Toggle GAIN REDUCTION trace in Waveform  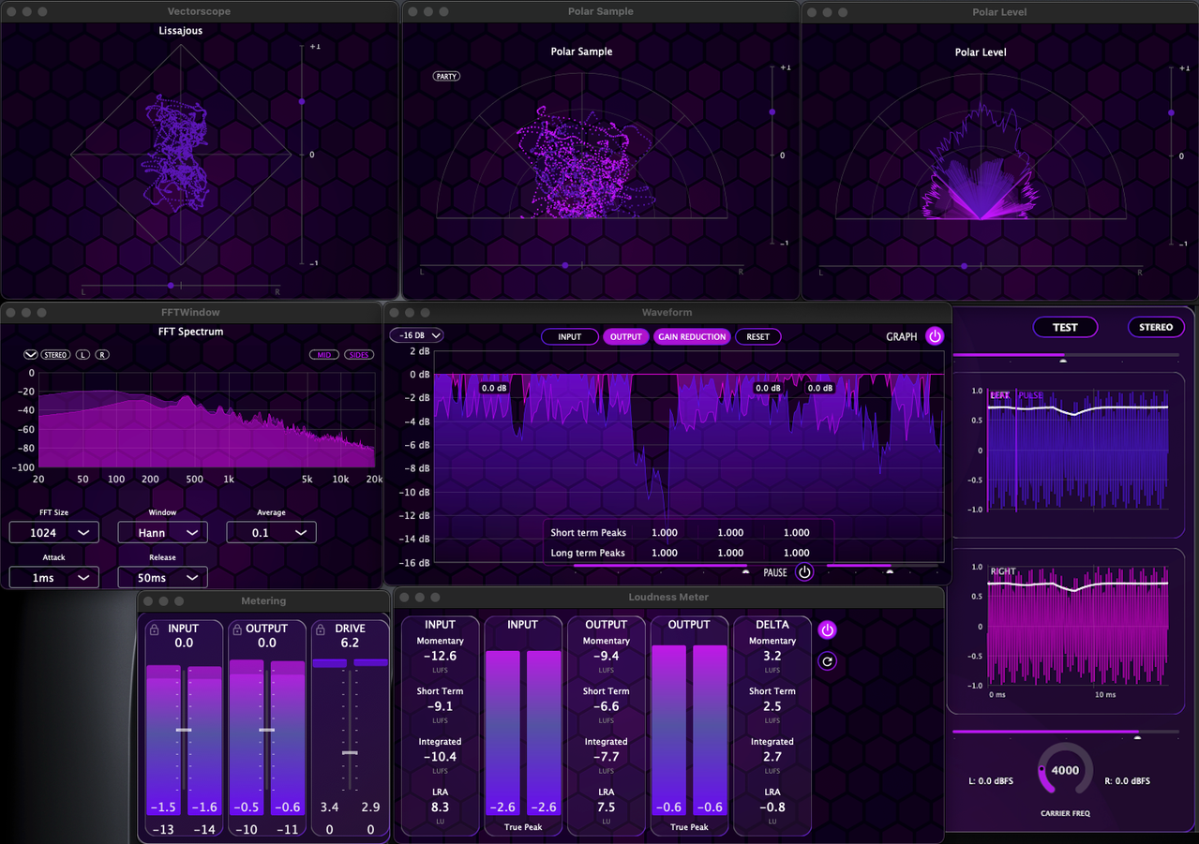692,337
